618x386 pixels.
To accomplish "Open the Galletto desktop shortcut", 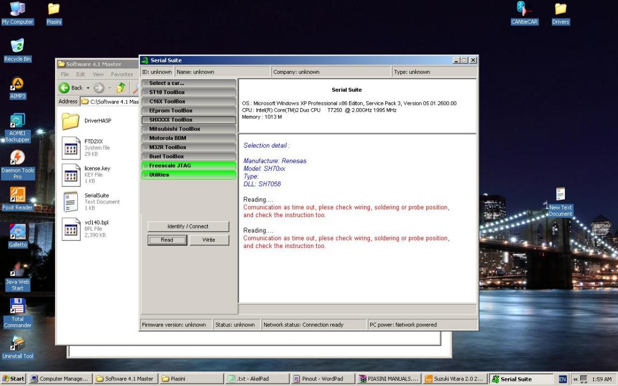I will pyautogui.click(x=18, y=233).
